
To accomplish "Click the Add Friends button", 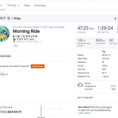I will (38, 66).
